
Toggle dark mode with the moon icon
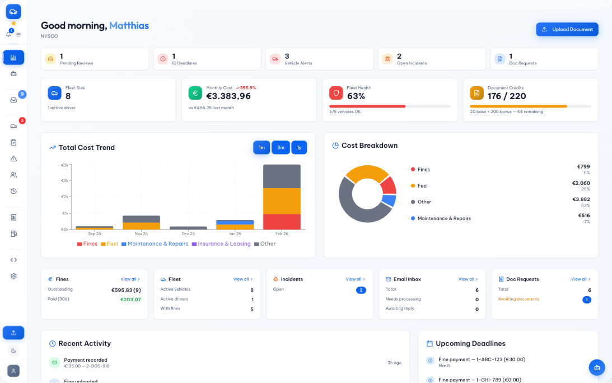point(13,350)
